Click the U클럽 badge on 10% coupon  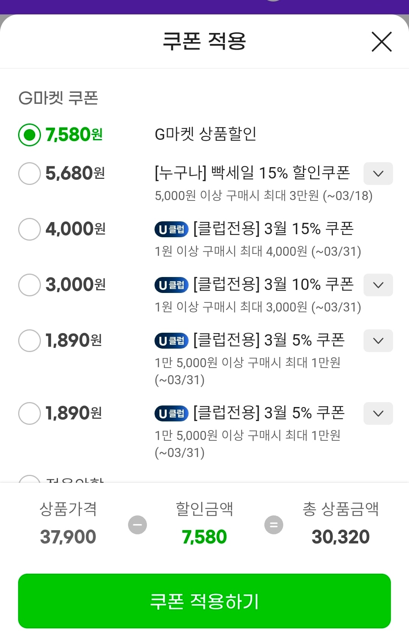click(172, 285)
